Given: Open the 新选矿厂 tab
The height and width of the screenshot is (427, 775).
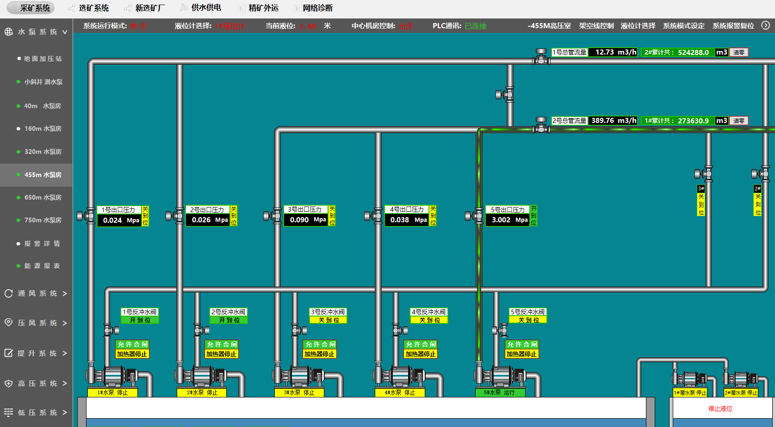Looking at the screenshot, I should 145,8.
